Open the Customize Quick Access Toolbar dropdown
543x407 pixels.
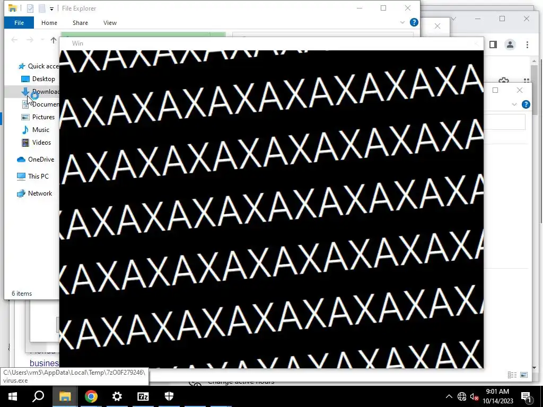pos(51,8)
